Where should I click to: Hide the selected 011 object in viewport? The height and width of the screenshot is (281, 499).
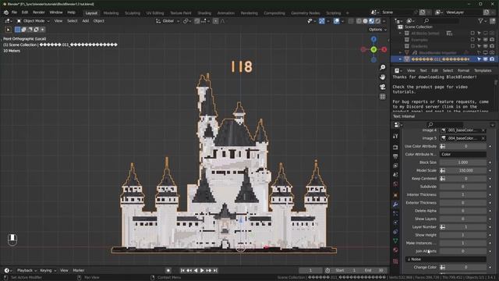tap(486, 59)
